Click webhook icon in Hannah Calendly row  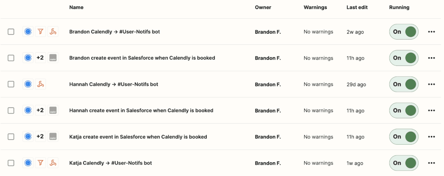pos(41,84)
